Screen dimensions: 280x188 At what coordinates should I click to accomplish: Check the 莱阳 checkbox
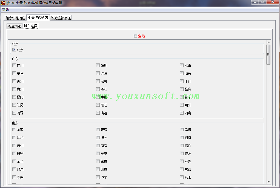click(182, 177)
